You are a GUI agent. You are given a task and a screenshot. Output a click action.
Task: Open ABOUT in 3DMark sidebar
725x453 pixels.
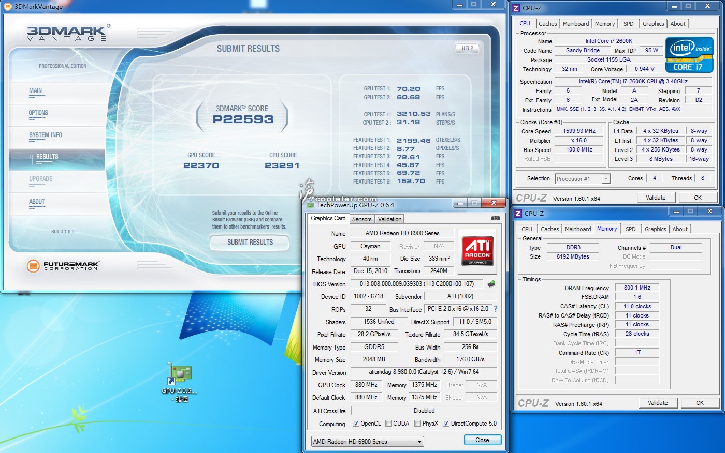point(37,202)
